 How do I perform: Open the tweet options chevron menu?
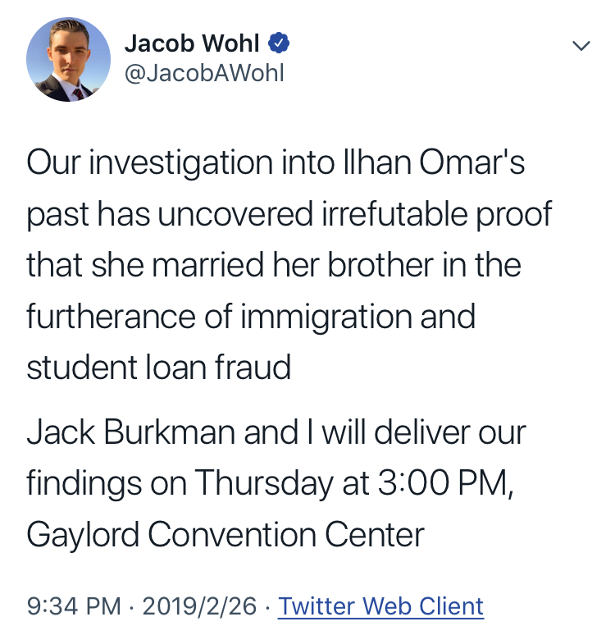point(581,47)
